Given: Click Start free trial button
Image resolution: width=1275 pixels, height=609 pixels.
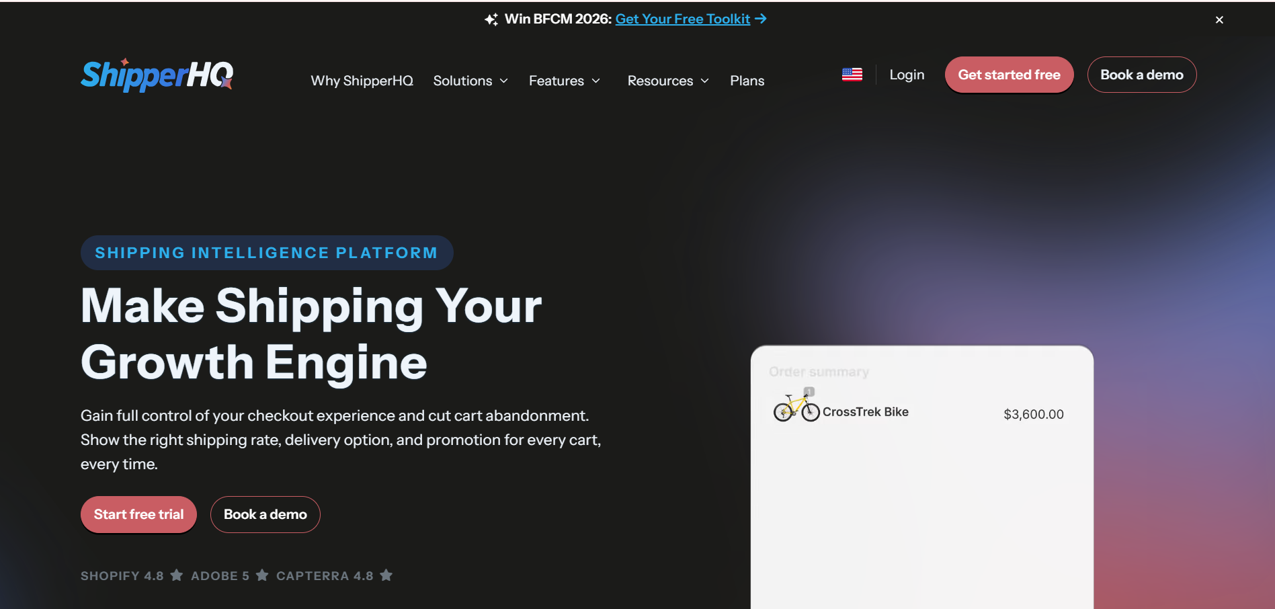Looking at the screenshot, I should [x=138, y=514].
